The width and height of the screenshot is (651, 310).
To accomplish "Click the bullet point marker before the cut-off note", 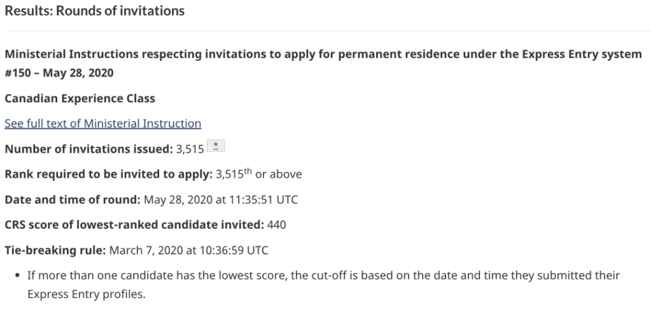I will coord(15,276).
